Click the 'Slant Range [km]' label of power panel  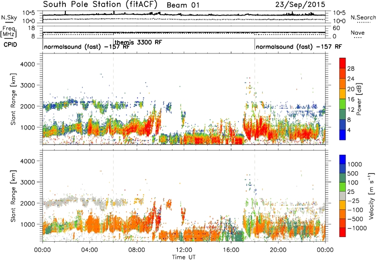(13, 99)
